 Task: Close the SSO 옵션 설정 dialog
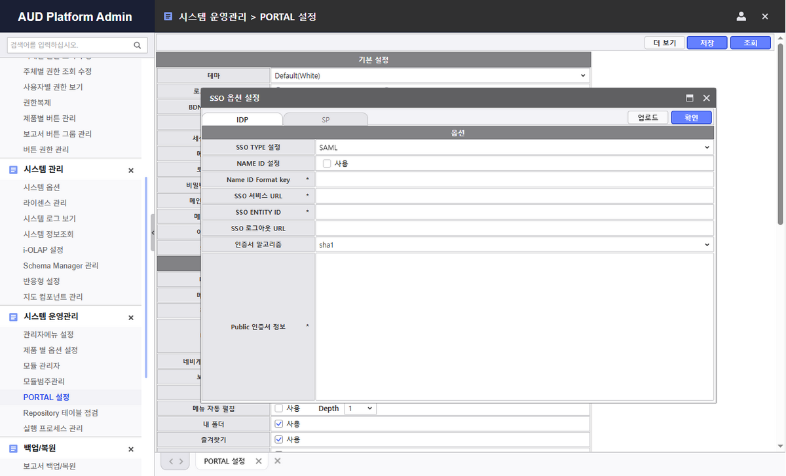706,98
